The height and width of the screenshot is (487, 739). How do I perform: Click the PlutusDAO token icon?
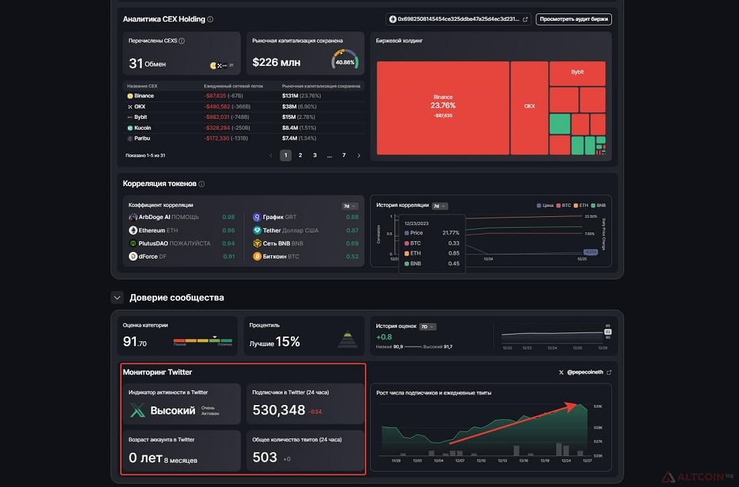click(x=133, y=243)
